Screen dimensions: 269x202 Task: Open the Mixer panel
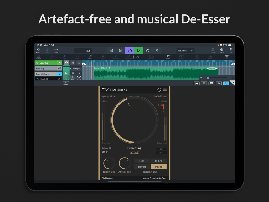[56, 50]
